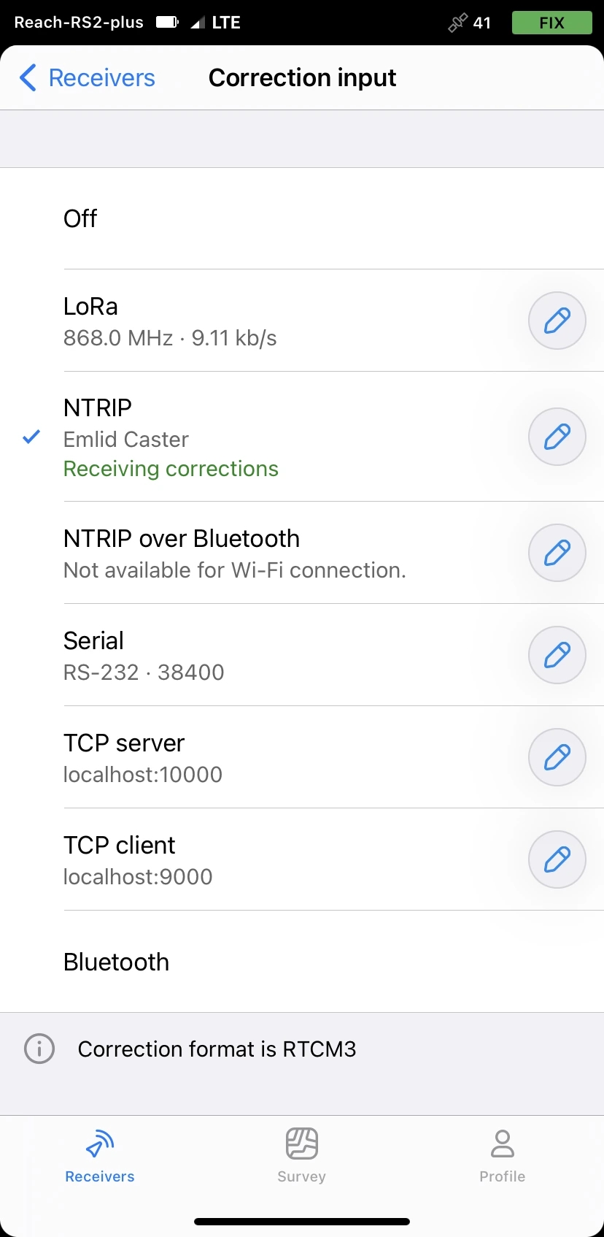Tap NTRIP over Bluetooth edit pencil

point(557,553)
